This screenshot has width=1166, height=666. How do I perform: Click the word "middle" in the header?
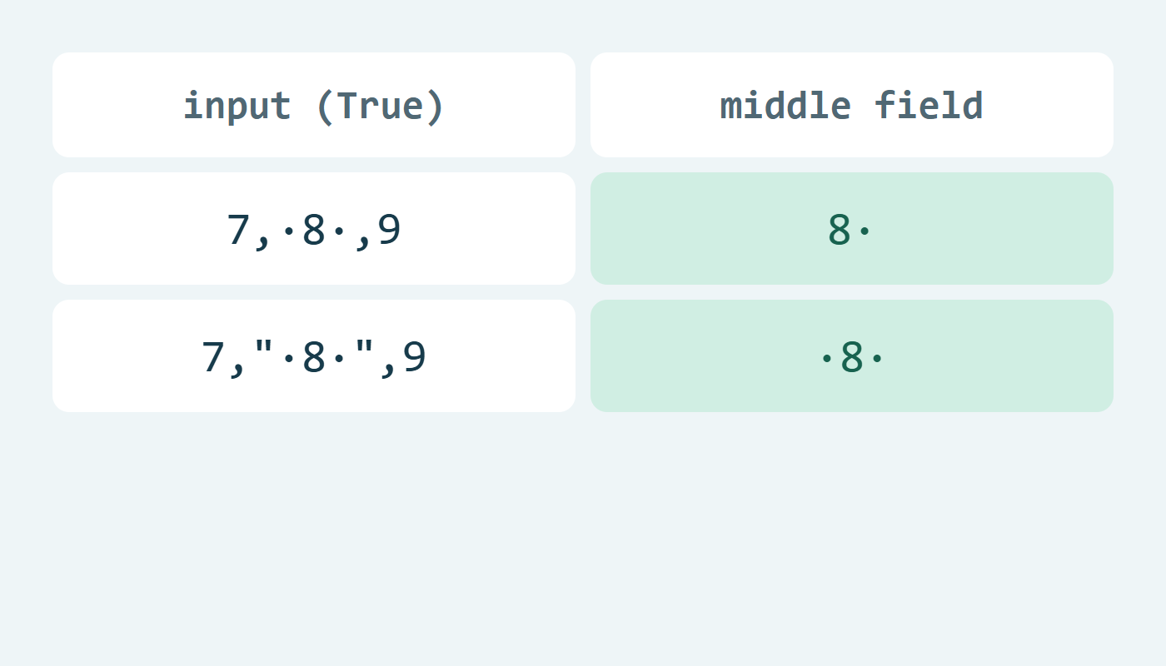[x=785, y=106]
